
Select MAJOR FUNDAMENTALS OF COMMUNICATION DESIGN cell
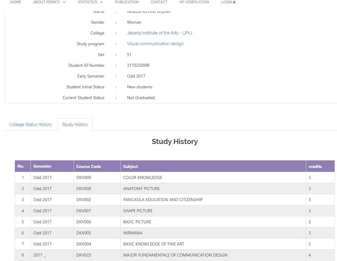pos(213,255)
